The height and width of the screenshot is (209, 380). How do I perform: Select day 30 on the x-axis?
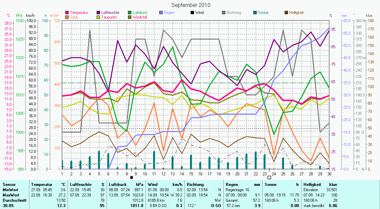[x=329, y=173]
